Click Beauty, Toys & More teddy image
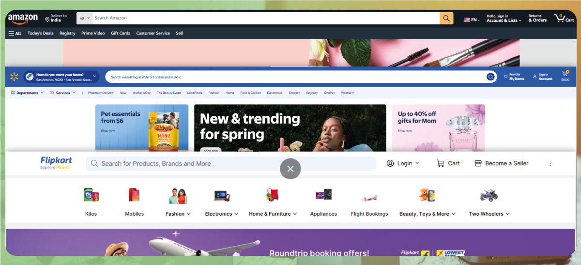Viewport: 581px width, 265px height. pos(427,195)
